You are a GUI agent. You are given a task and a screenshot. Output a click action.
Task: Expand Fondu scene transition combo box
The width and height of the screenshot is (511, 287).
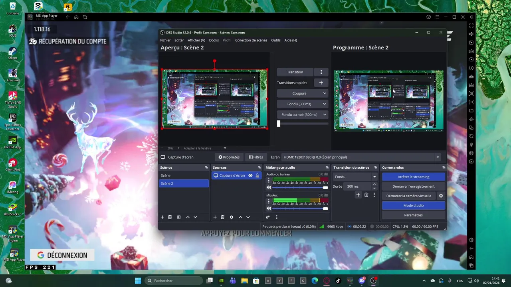355,177
